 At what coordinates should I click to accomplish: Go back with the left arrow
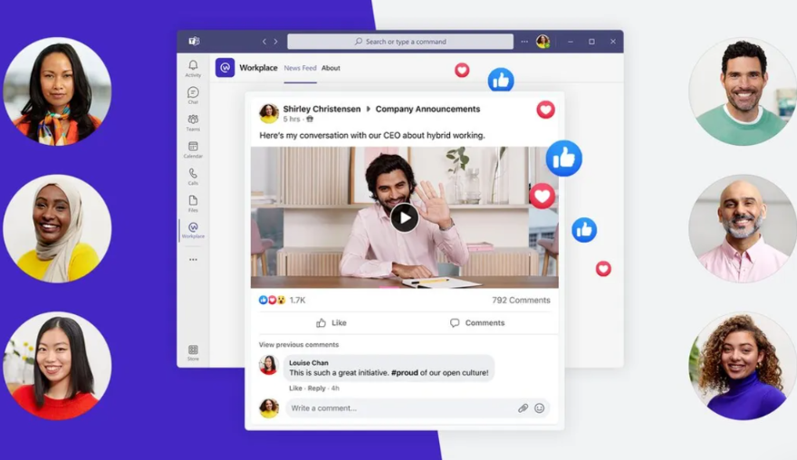[264, 42]
